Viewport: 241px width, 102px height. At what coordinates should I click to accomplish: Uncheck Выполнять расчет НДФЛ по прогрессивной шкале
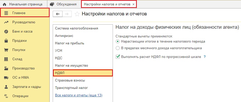pyautogui.click(x=118, y=57)
